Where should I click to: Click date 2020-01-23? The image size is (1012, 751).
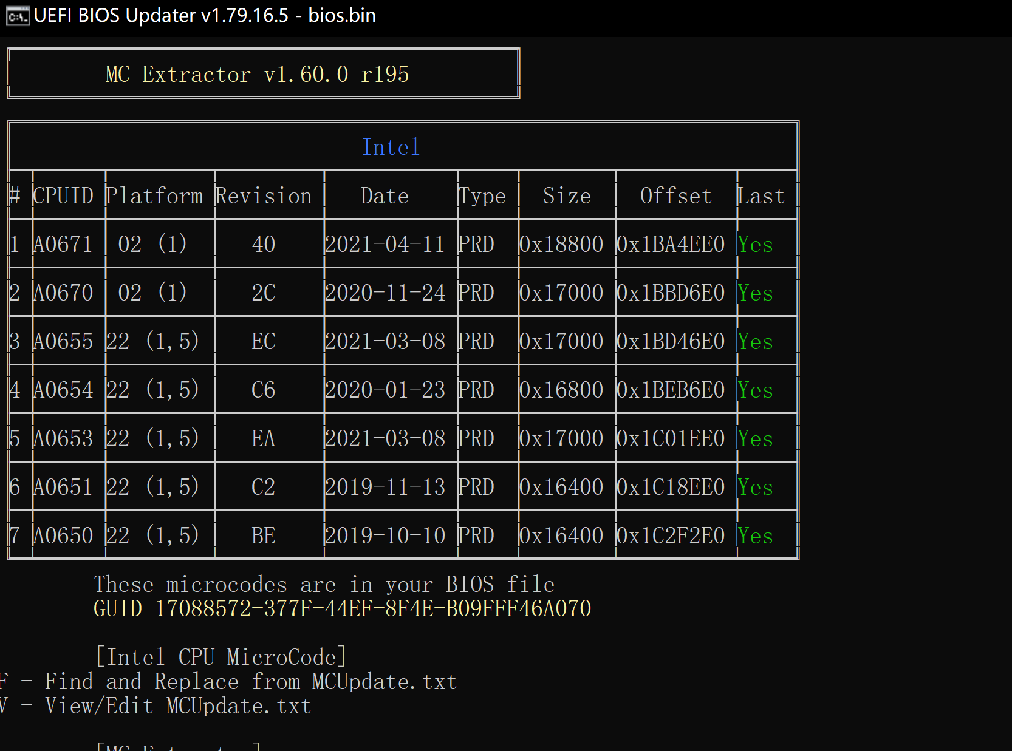click(x=385, y=390)
